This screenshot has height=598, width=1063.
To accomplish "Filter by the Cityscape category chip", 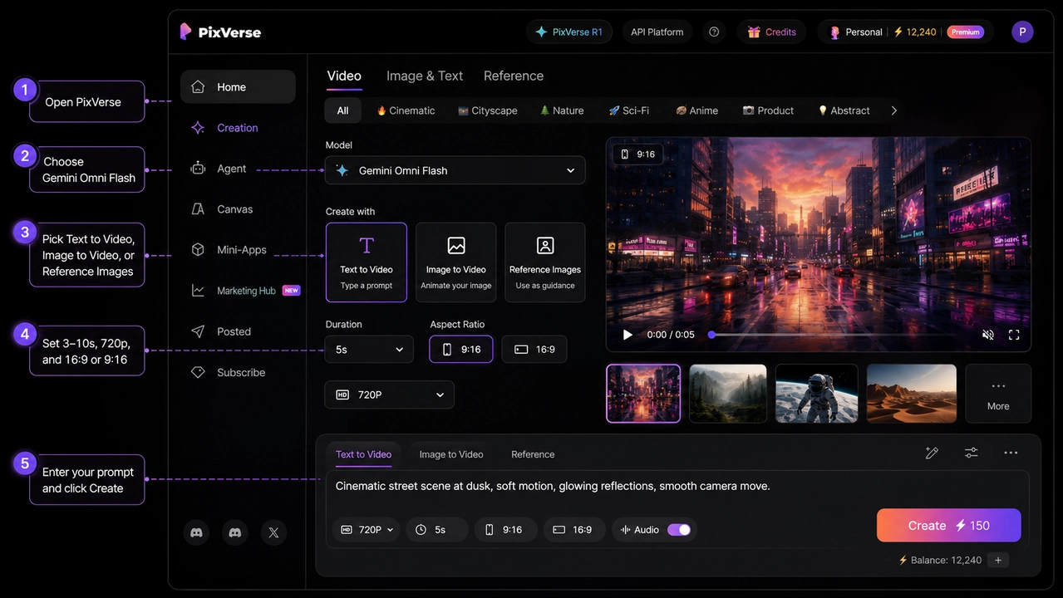I will (488, 110).
